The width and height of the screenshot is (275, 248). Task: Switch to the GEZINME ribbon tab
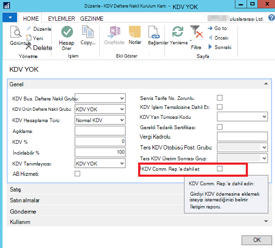[x=92, y=18]
